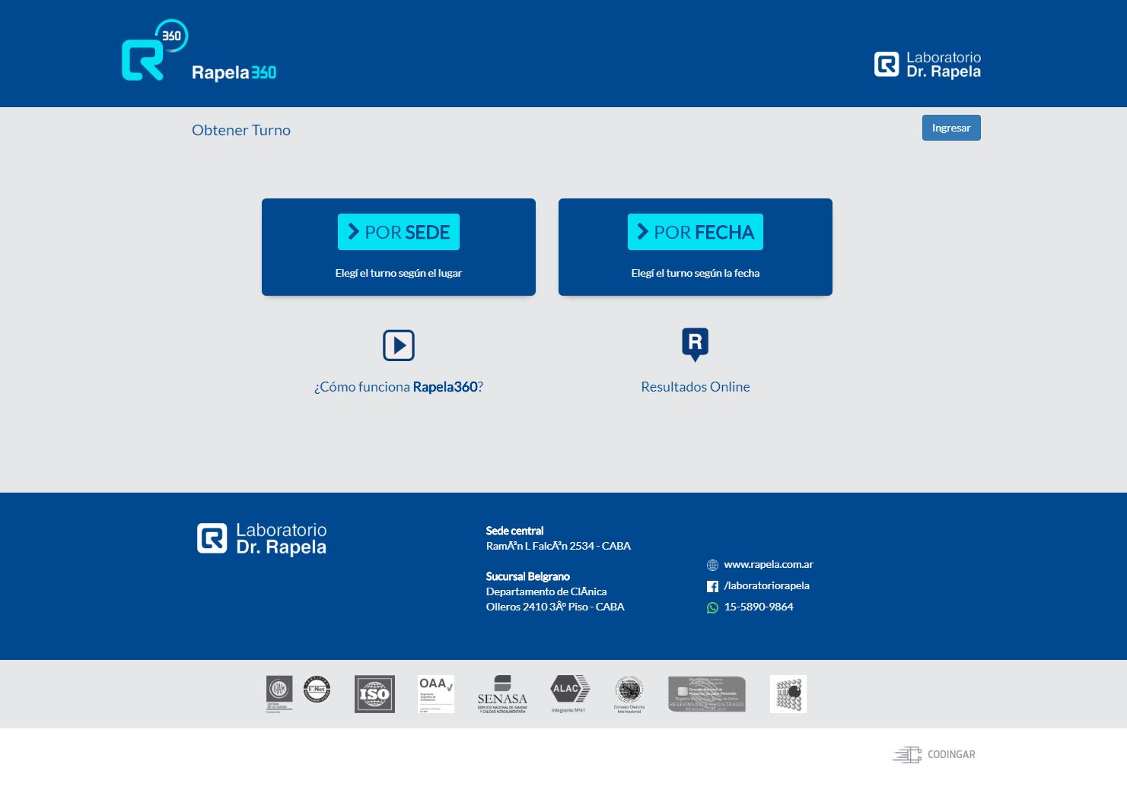Screen dimensions: 1127x799
Task: Choose appointment POR FECHA
Action: coord(696,232)
